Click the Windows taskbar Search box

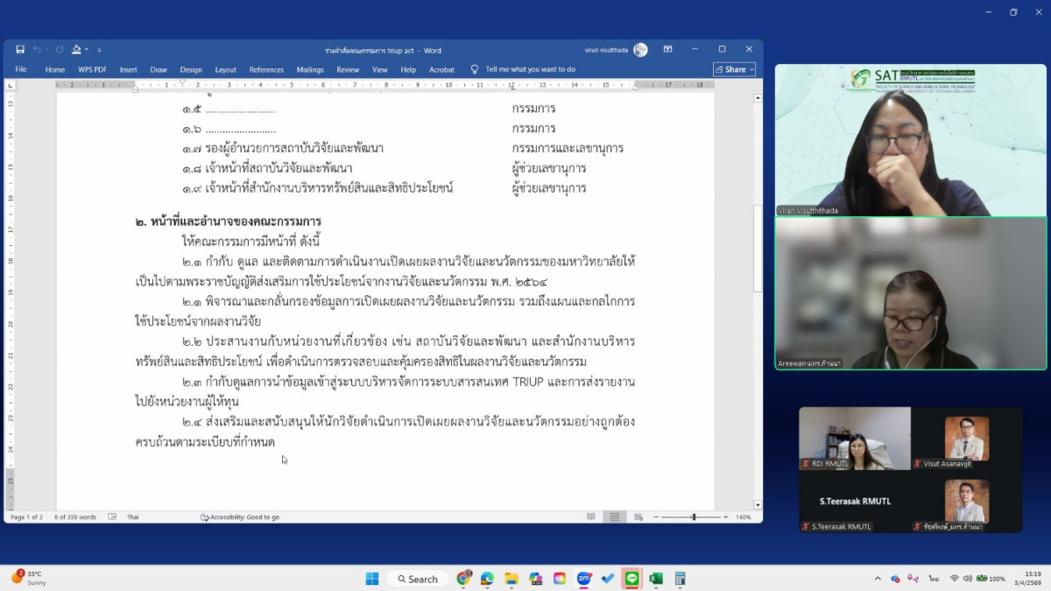[x=417, y=579]
